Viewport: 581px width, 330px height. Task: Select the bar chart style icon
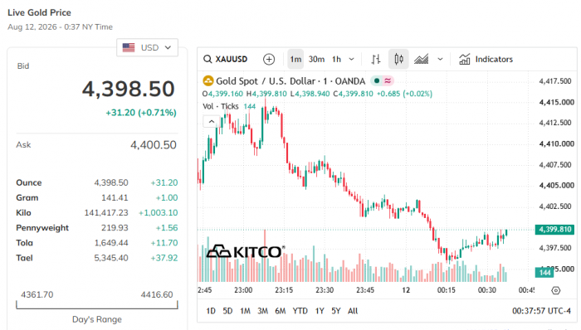pos(376,59)
